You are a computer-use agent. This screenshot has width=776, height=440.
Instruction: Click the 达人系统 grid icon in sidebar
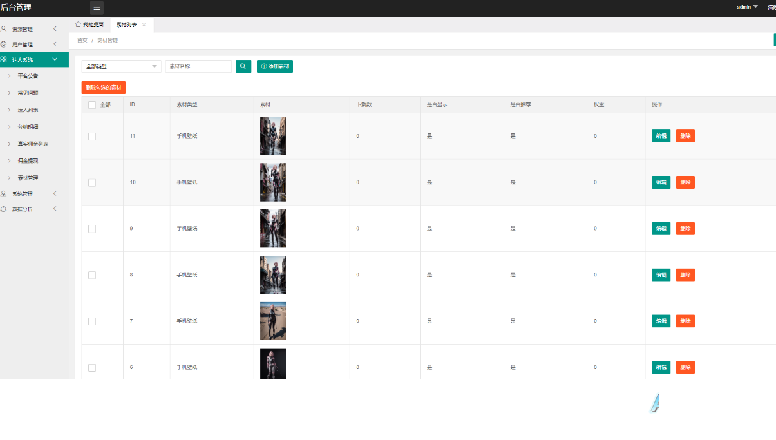click(4, 59)
